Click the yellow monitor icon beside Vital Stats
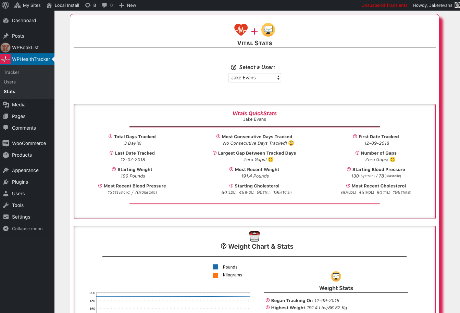Viewport: 460px width, 313px height. (x=268, y=30)
